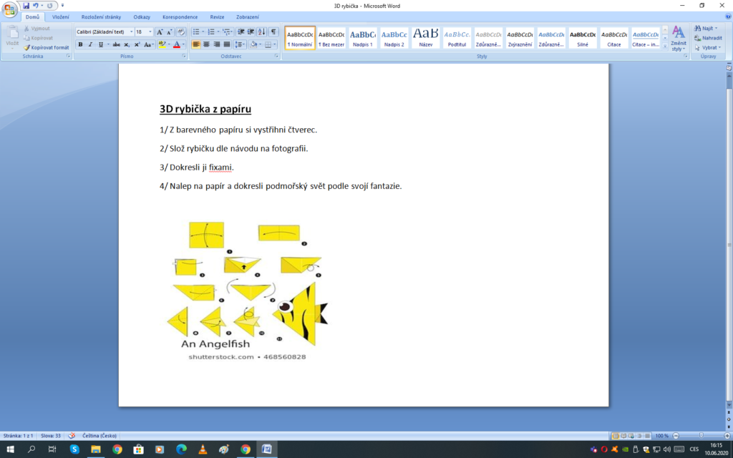
Task: Open the font name dropdown
Action: [132, 31]
